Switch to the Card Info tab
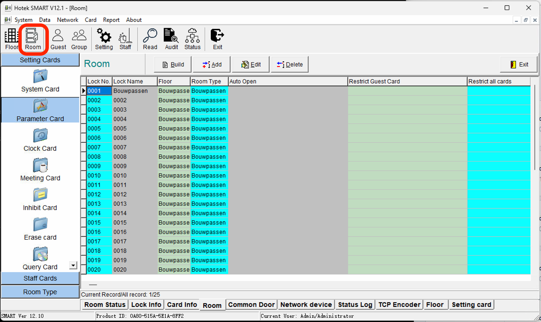 point(182,305)
